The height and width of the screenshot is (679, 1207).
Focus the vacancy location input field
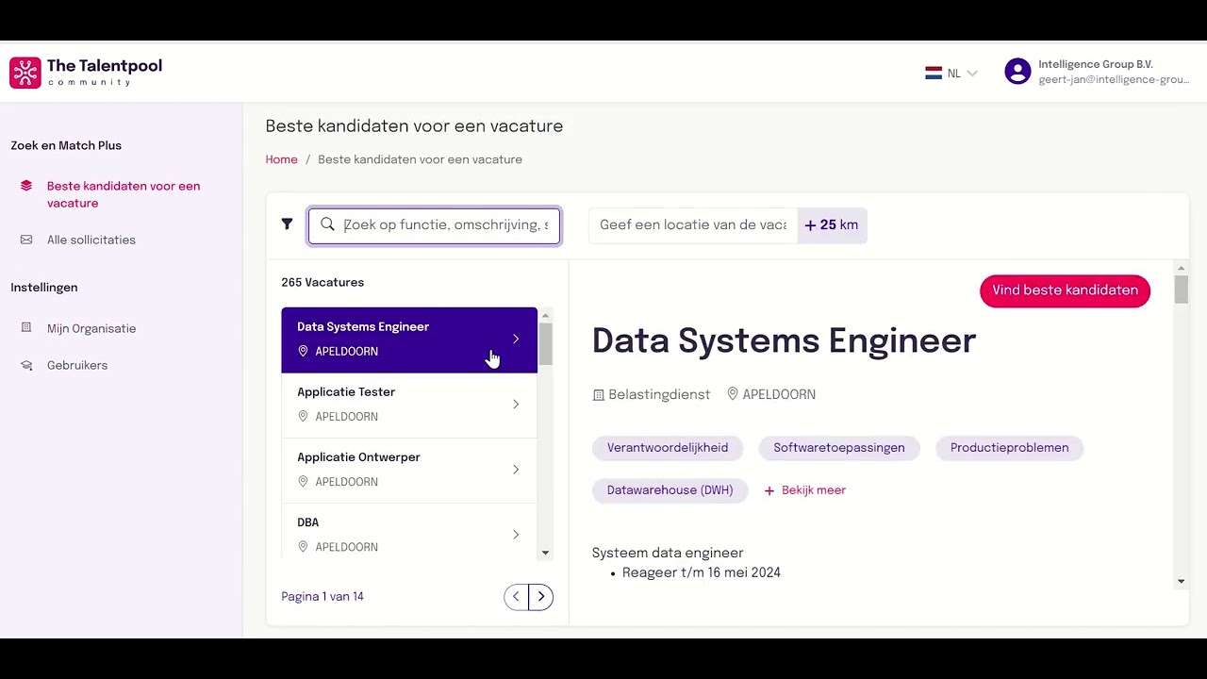pos(693,225)
